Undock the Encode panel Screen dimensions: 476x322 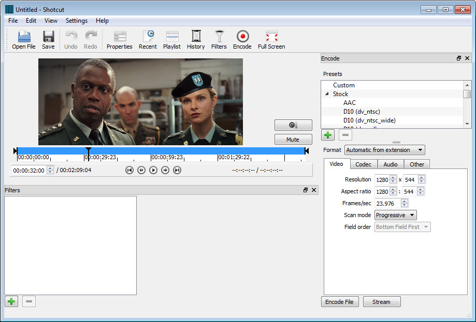(x=459, y=58)
